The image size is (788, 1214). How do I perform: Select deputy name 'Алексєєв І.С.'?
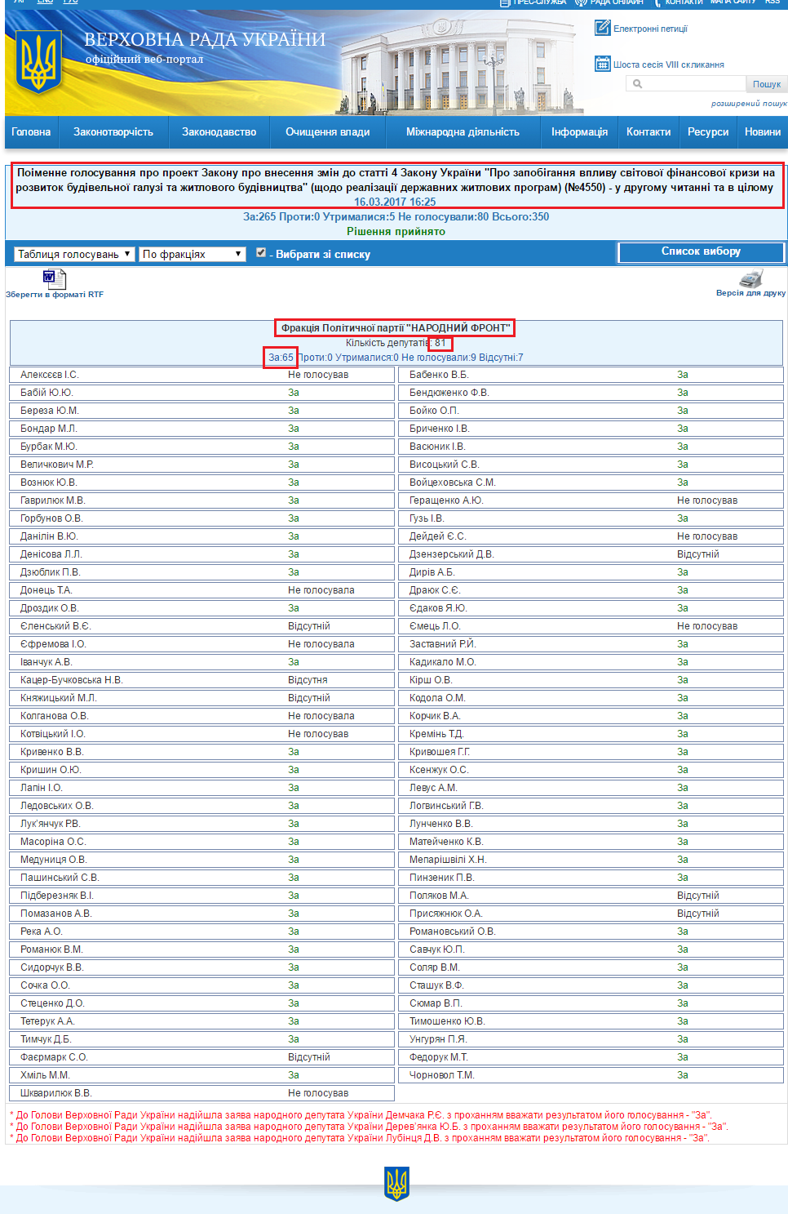click(50, 375)
